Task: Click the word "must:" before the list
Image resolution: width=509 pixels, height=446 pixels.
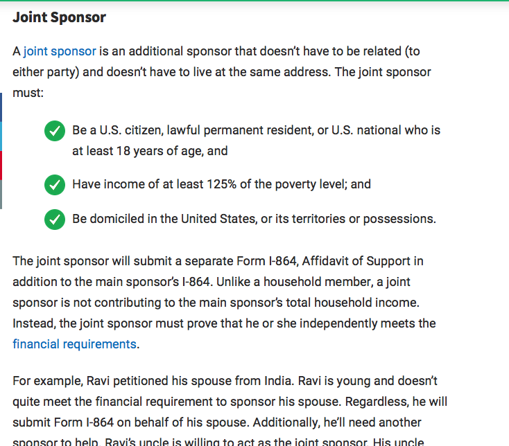Action: point(28,93)
